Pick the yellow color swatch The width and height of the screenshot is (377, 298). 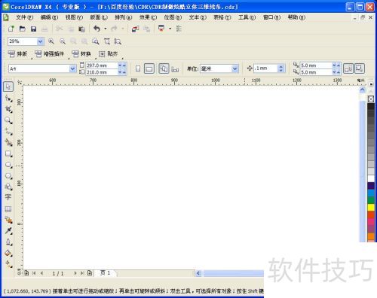coord(371,207)
